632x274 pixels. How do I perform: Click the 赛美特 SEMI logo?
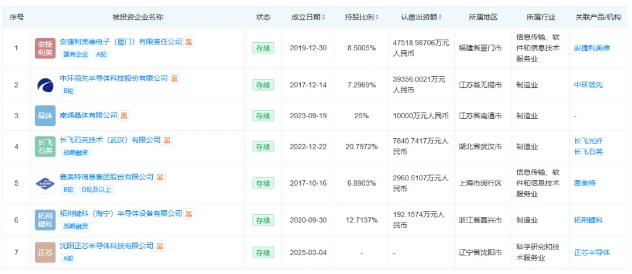(x=45, y=183)
